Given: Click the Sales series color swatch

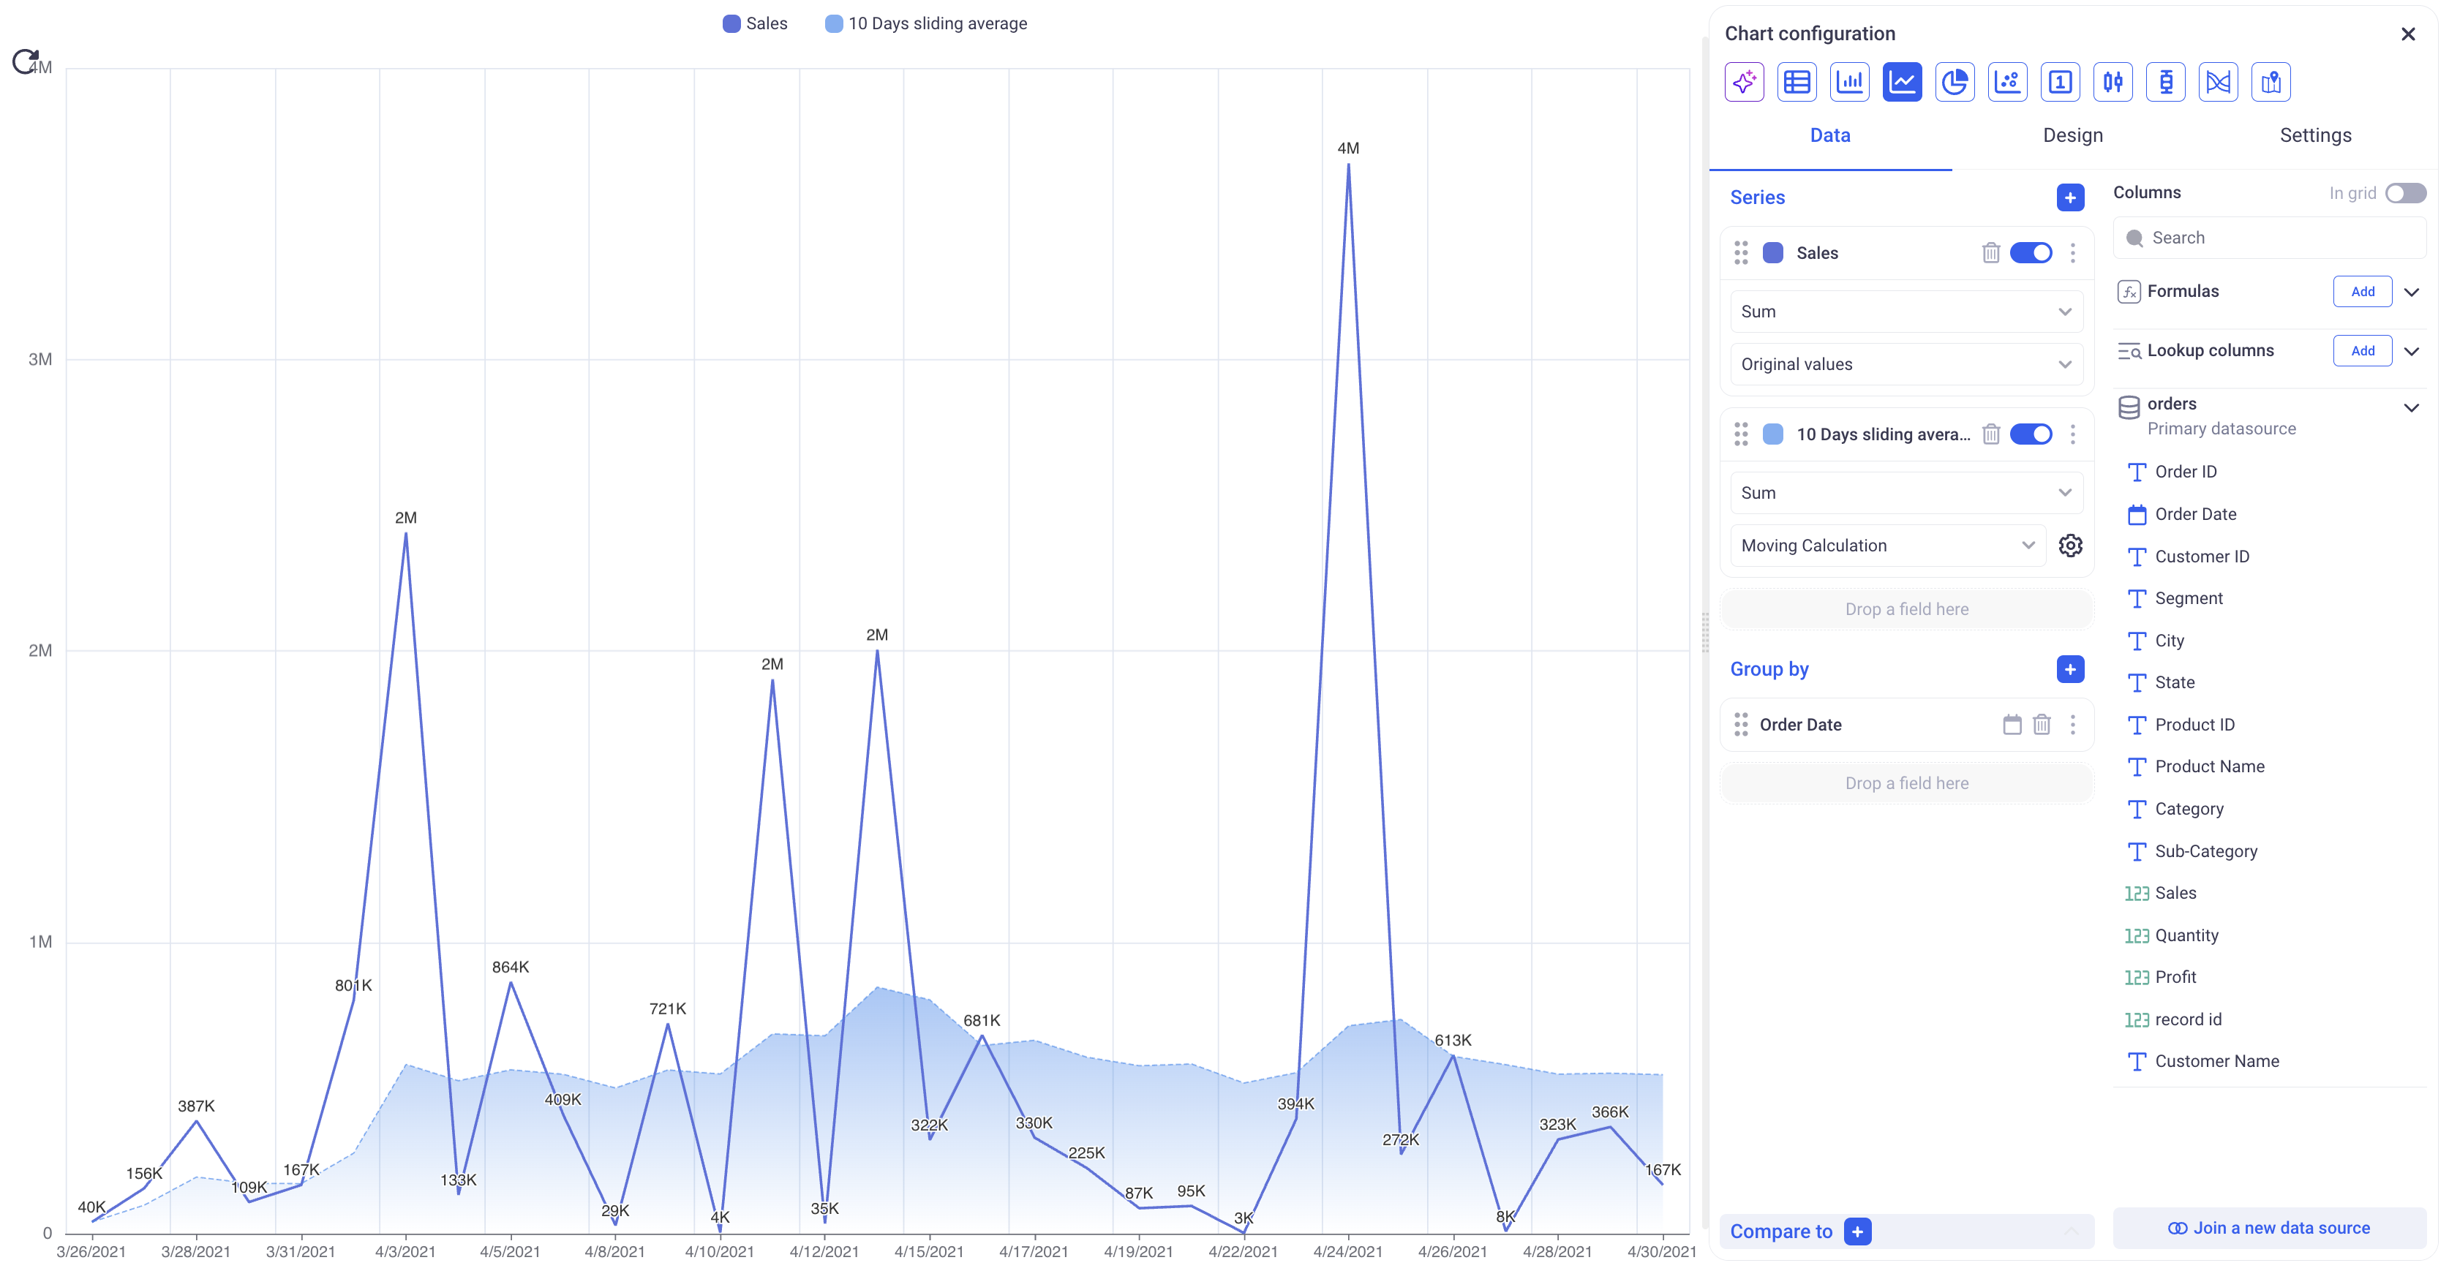Looking at the screenshot, I should pos(1772,253).
